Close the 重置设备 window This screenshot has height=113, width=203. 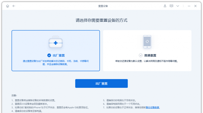tap(196, 6)
